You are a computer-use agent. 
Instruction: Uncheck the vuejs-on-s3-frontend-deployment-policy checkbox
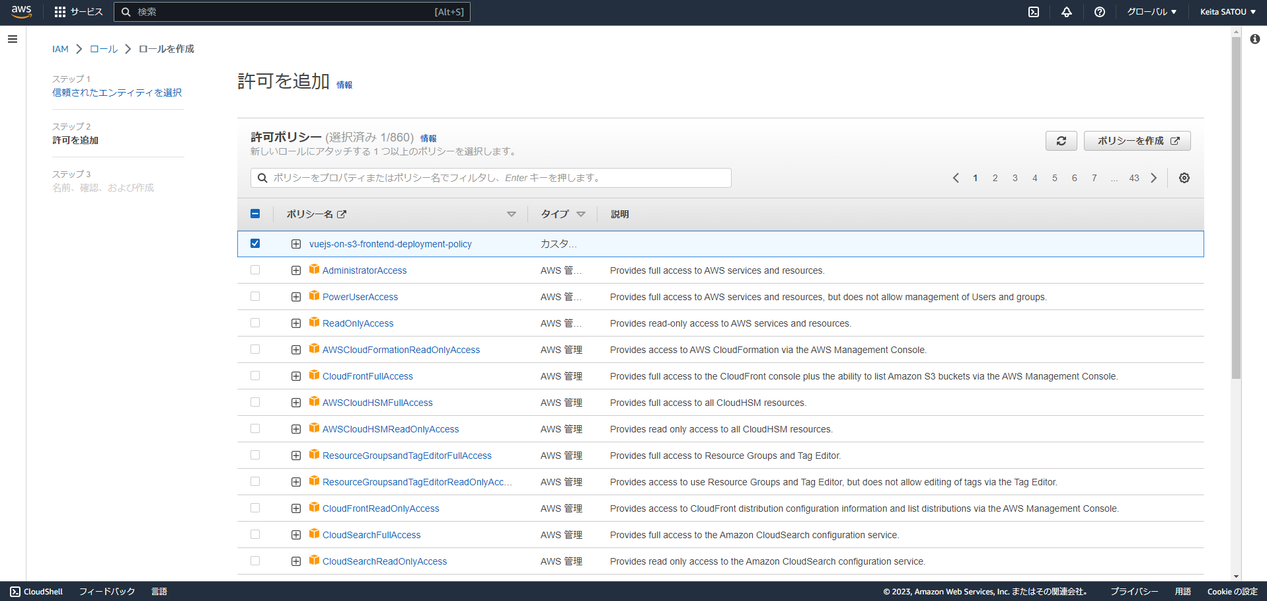255,243
